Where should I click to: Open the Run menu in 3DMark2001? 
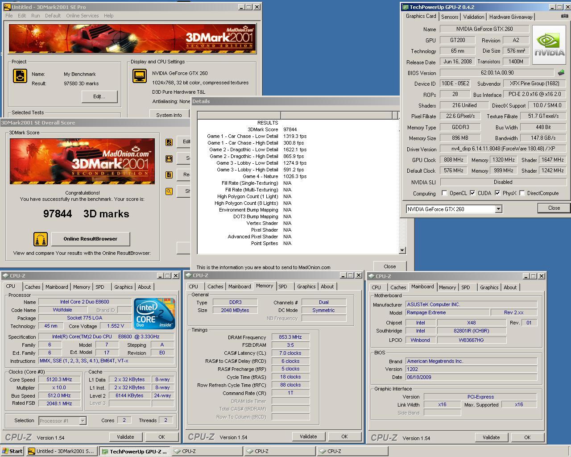pos(36,16)
